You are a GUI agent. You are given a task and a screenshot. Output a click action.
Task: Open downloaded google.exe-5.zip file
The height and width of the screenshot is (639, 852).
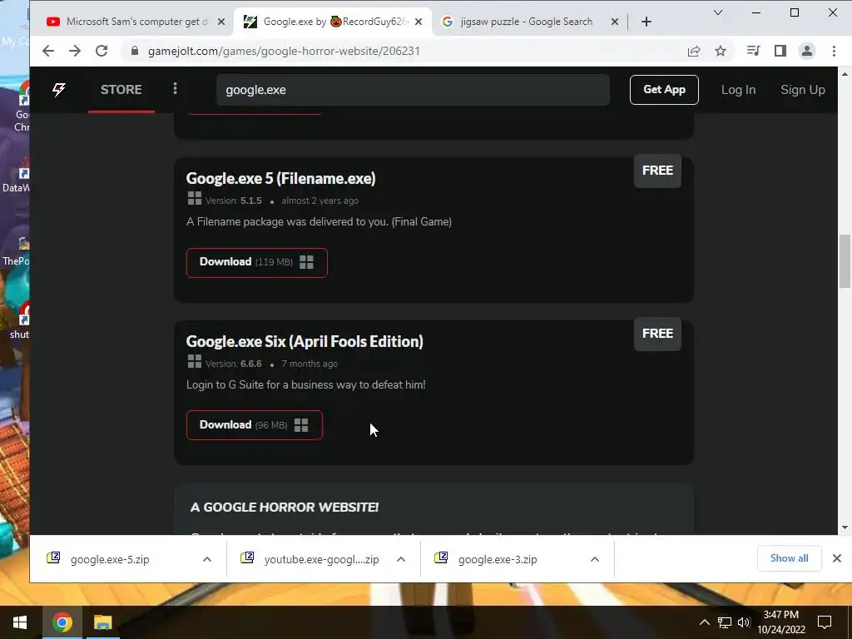click(110, 559)
